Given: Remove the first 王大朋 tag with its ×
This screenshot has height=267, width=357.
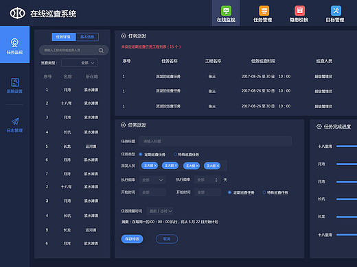Looking at the screenshot, I should point(155,166).
